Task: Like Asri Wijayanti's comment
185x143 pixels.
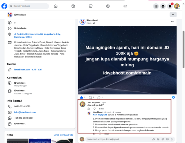Action: click(x=89, y=109)
